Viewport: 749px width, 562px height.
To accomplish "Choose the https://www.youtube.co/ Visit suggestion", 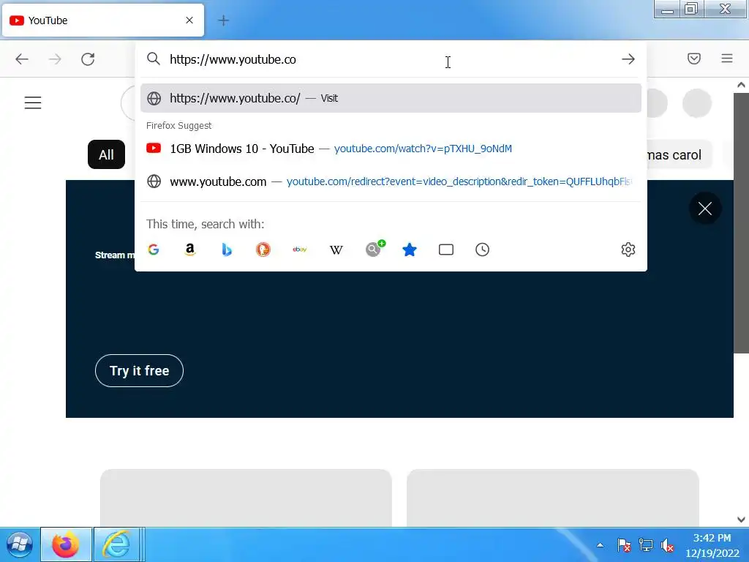I will (x=391, y=98).
